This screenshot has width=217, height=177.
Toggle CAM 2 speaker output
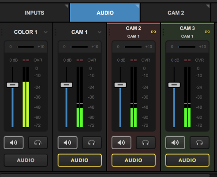pyautogui.click(x=121, y=143)
